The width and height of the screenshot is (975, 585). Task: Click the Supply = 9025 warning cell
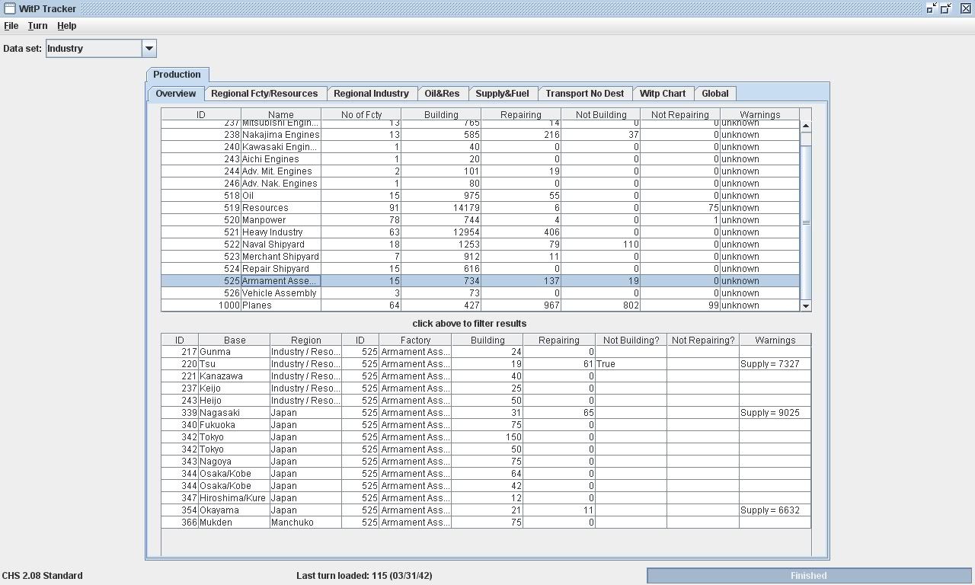(x=775, y=413)
